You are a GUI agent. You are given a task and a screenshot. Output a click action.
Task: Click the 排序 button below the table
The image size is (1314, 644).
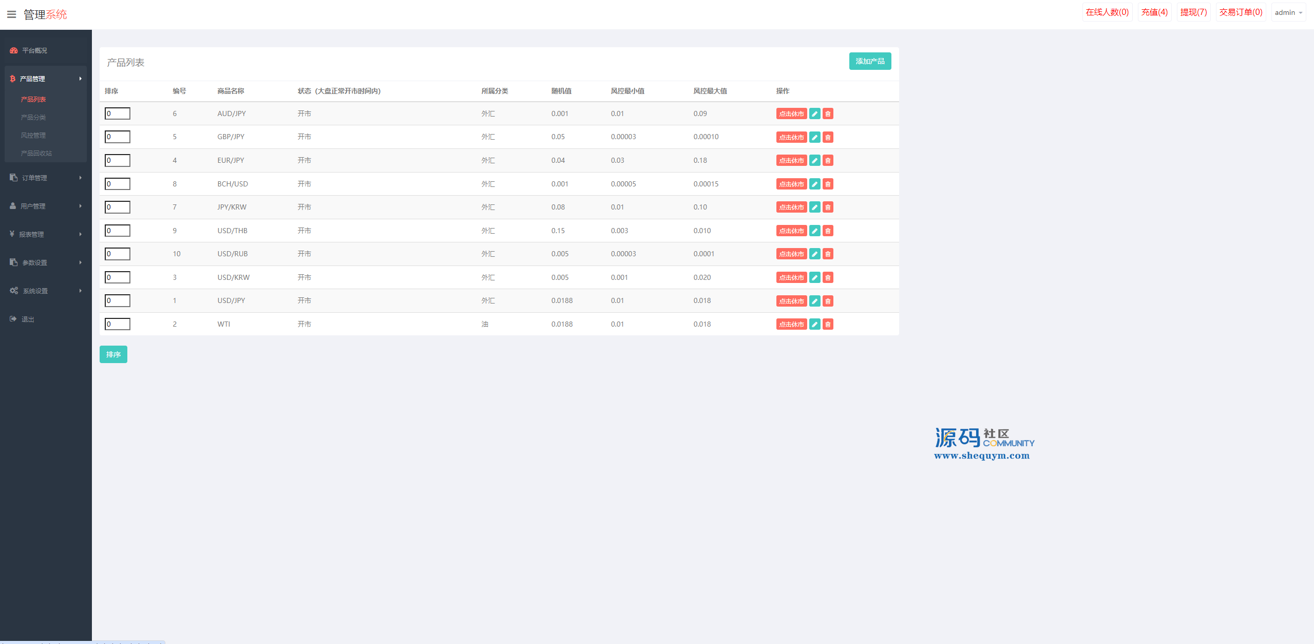tap(113, 354)
